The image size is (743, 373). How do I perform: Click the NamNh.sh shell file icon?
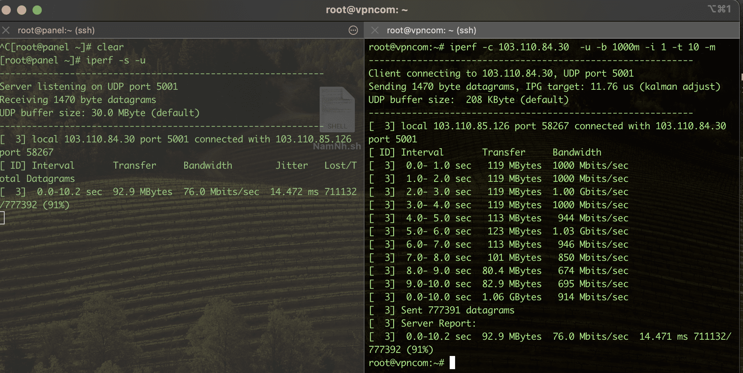pos(337,110)
